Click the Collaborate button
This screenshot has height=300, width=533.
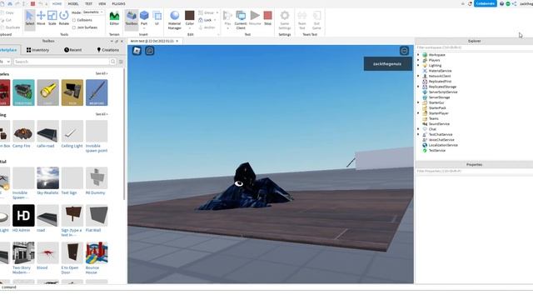click(x=485, y=3)
